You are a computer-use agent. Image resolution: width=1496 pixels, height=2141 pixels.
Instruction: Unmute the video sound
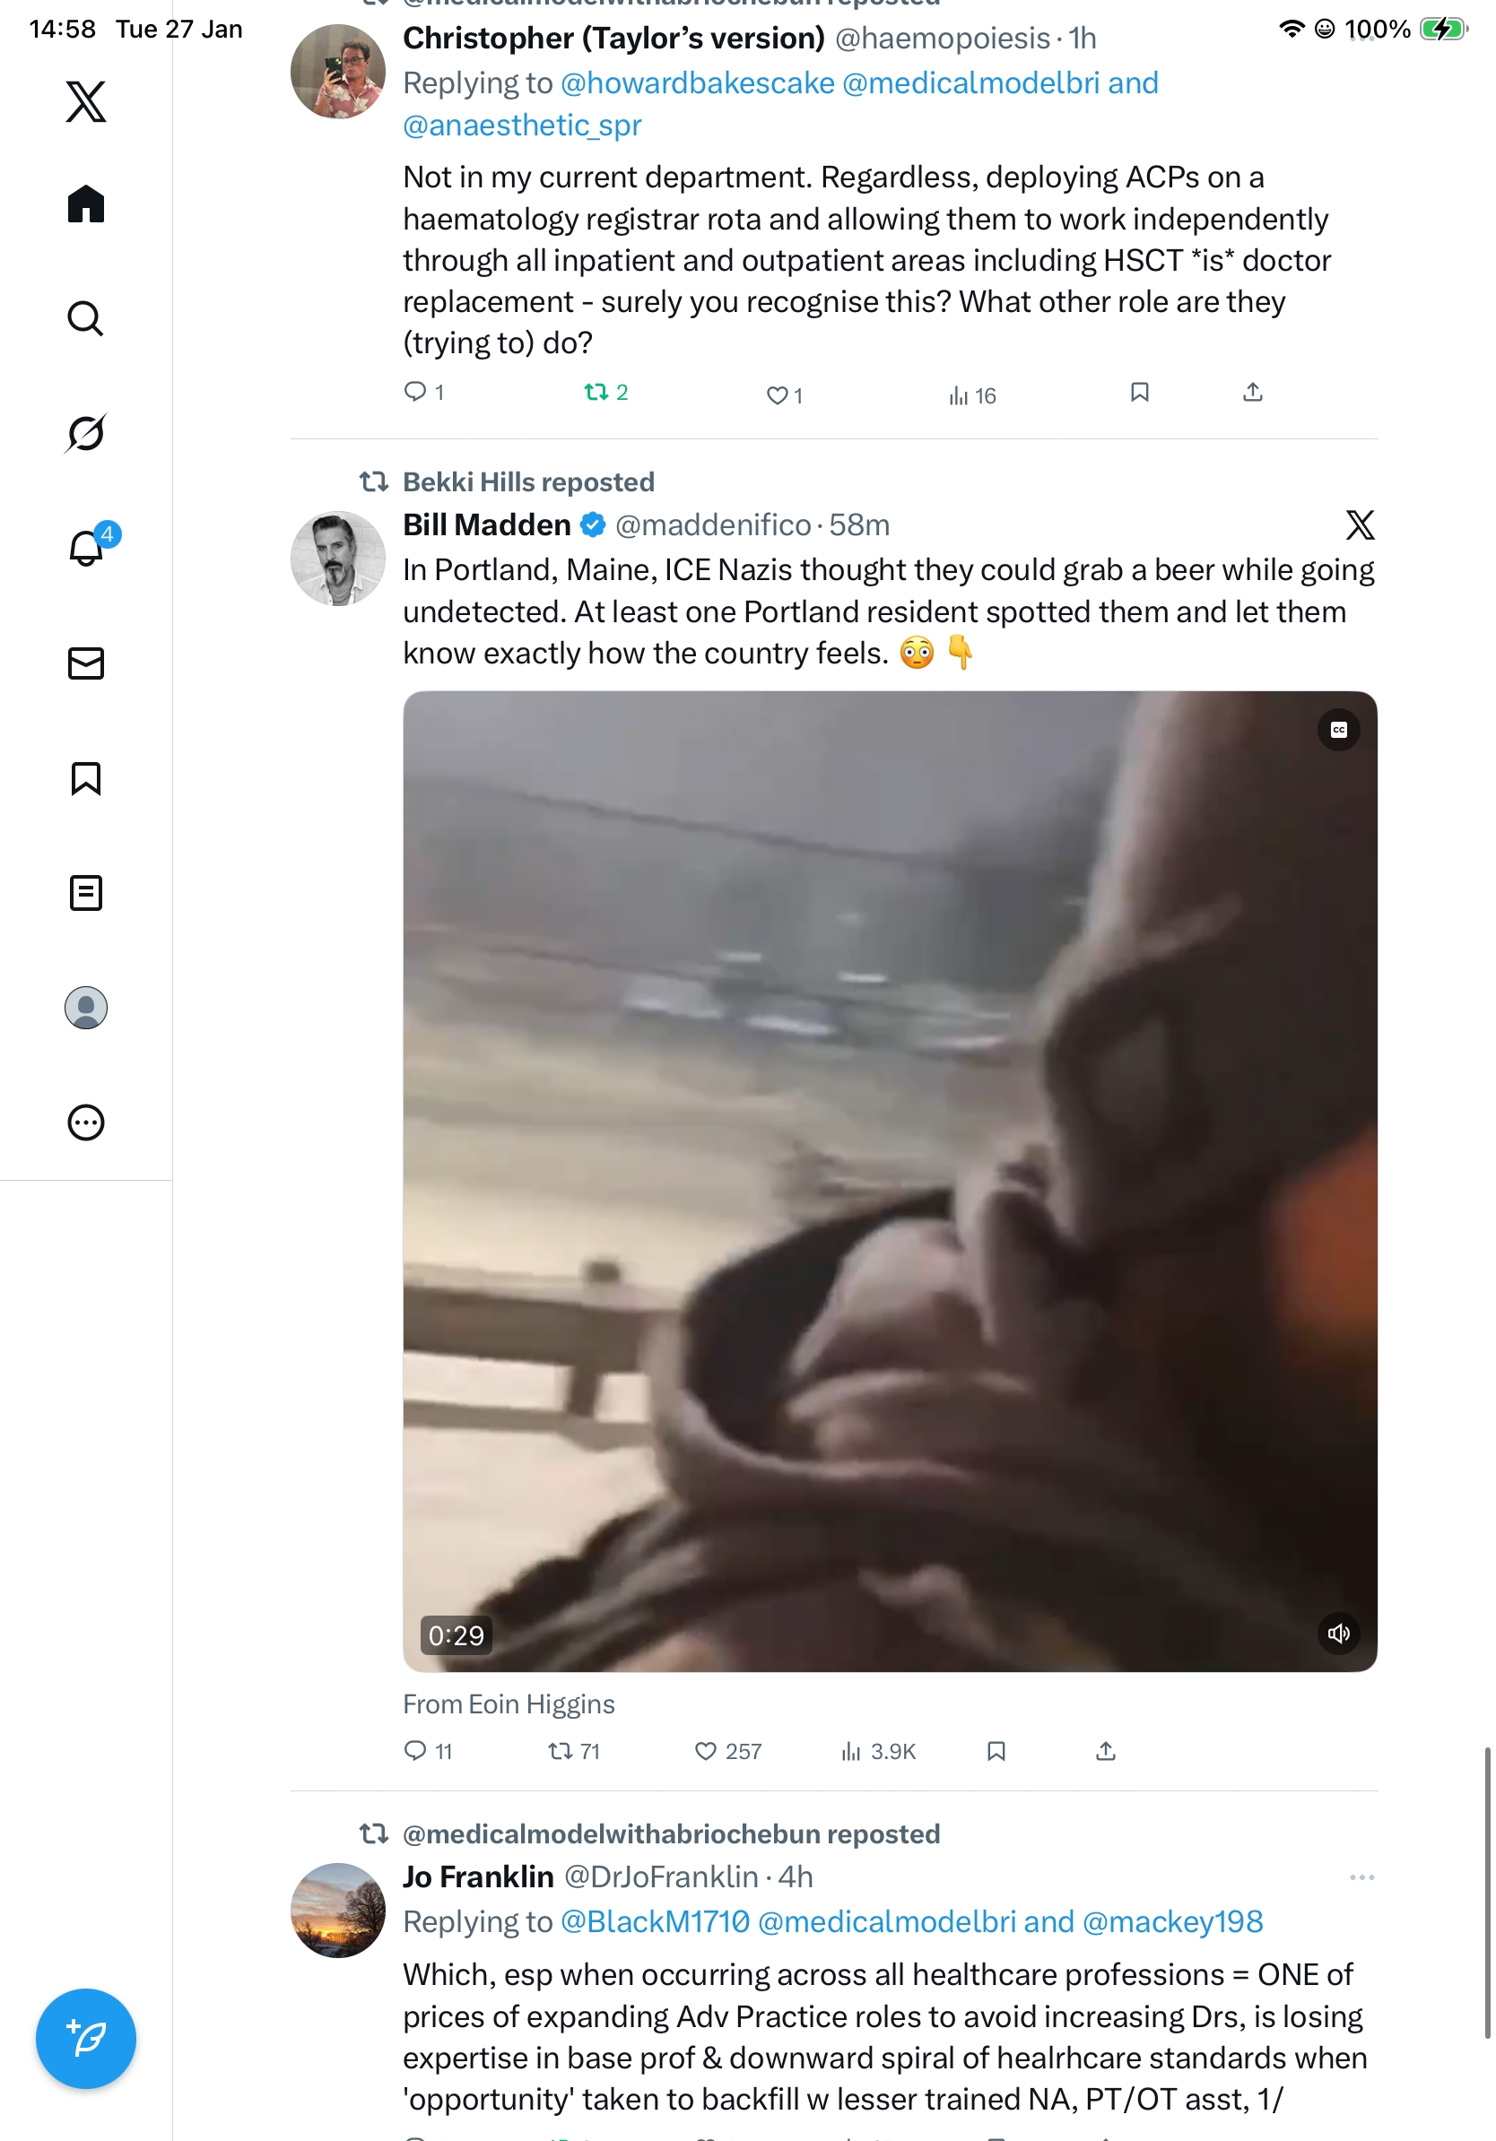click(x=1338, y=1633)
